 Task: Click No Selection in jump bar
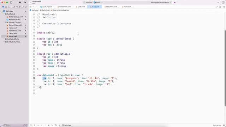[x=65, y=10]
